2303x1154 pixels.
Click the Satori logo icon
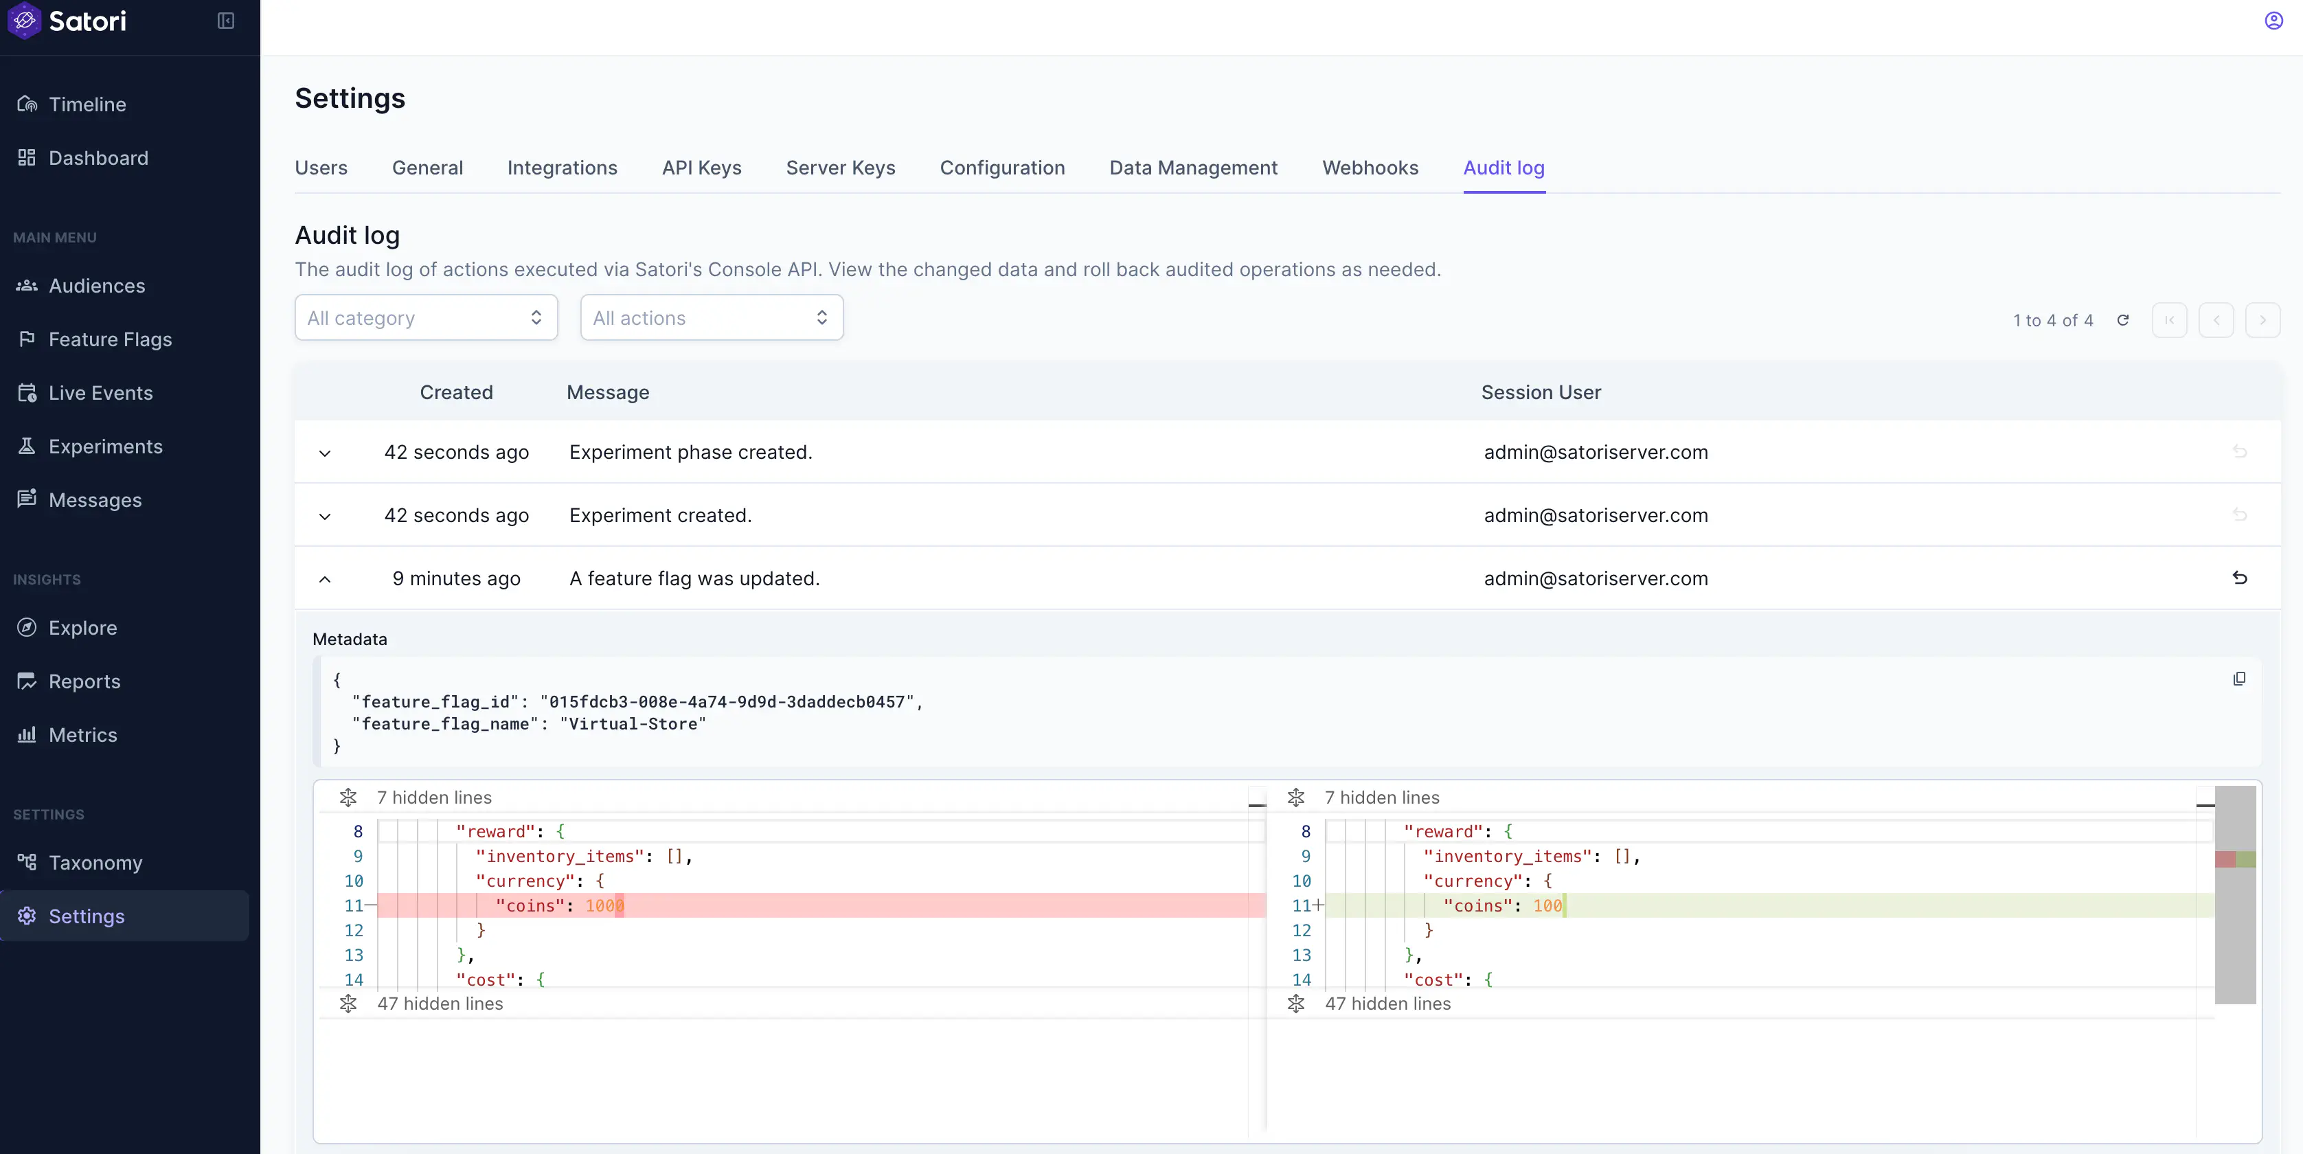pos(24,21)
